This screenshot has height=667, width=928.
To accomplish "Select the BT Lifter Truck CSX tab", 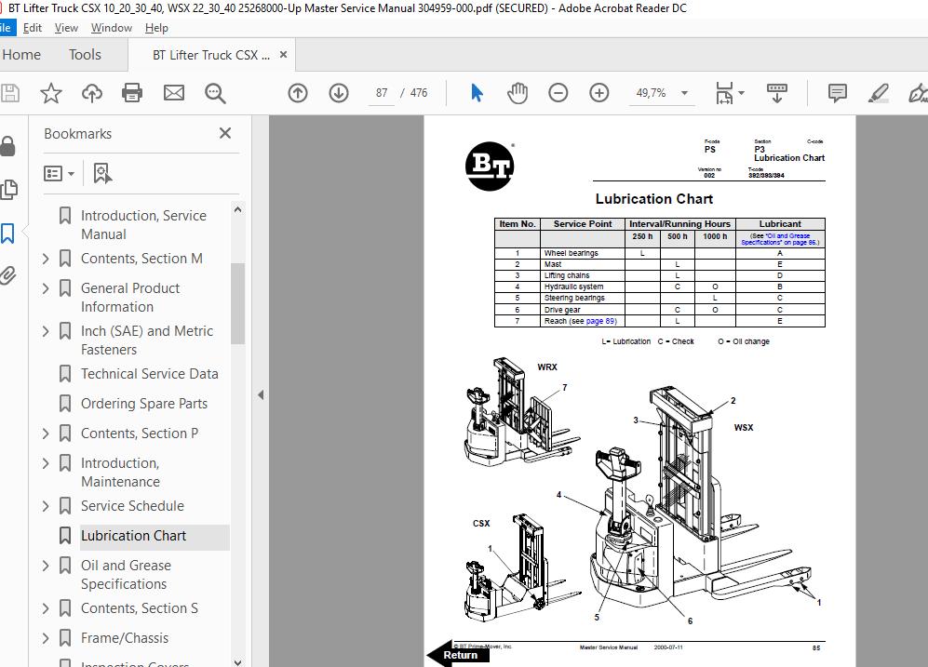I will (x=210, y=55).
